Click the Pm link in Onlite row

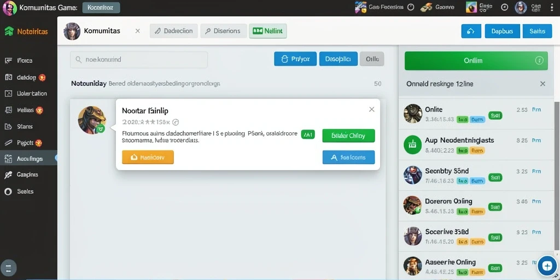pos(536,109)
